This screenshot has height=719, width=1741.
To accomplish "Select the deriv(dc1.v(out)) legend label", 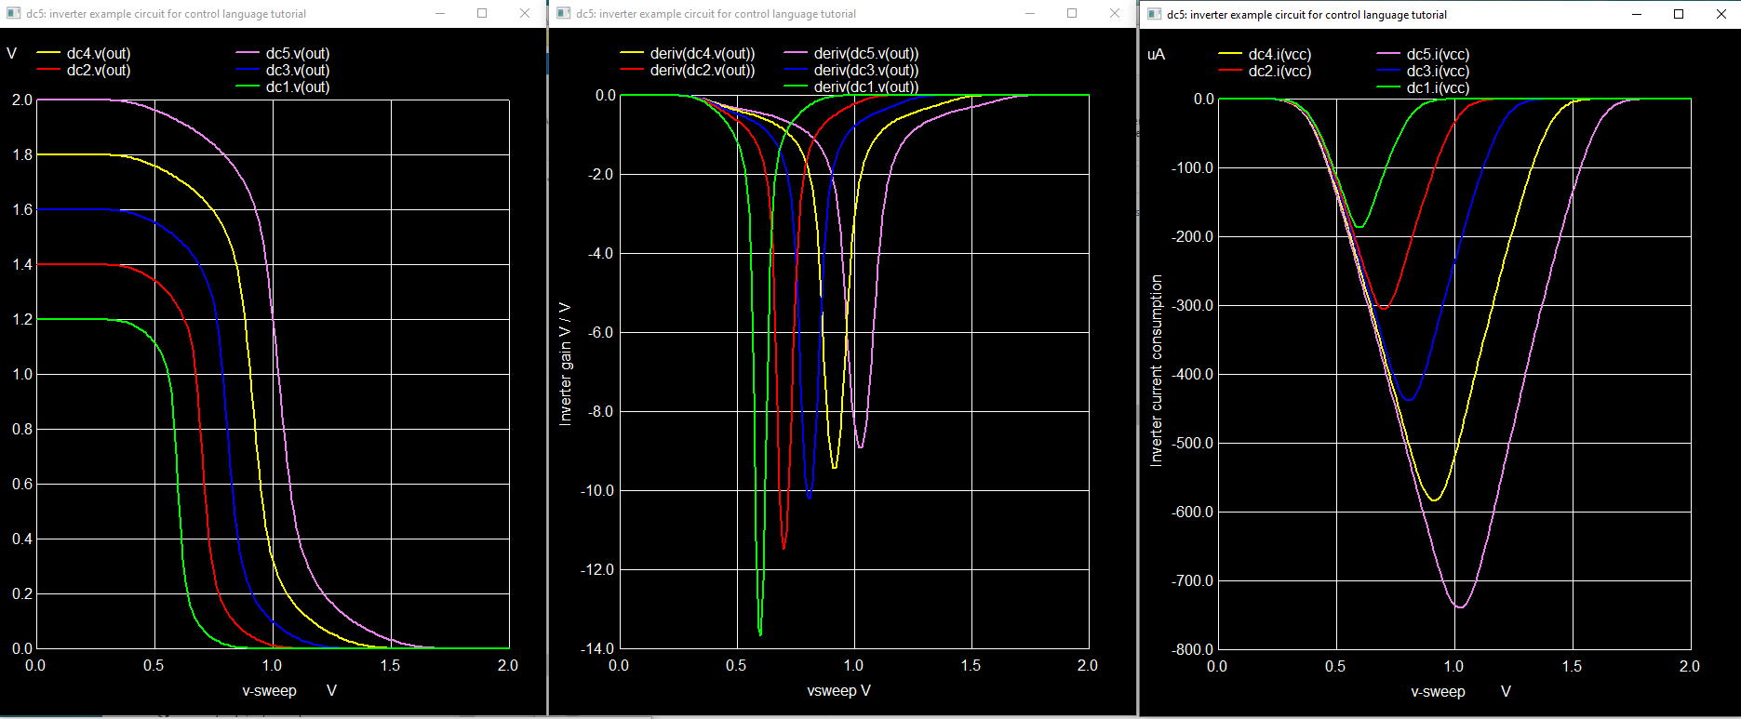I will [865, 87].
